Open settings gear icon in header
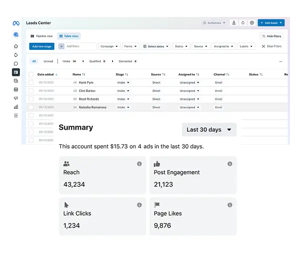299x254 pixels. tap(252, 23)
